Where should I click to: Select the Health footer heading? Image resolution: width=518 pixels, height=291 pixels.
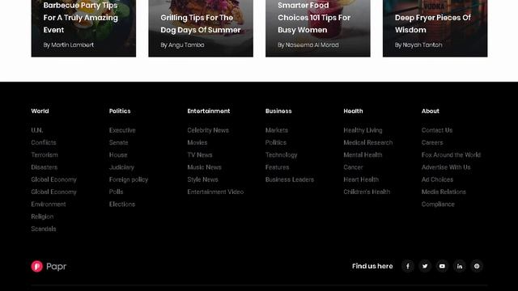(353, 112)
